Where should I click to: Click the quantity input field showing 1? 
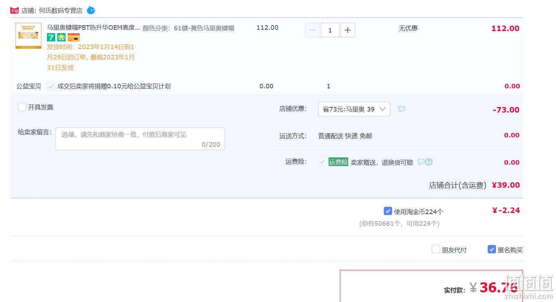(x=330, y=30)
